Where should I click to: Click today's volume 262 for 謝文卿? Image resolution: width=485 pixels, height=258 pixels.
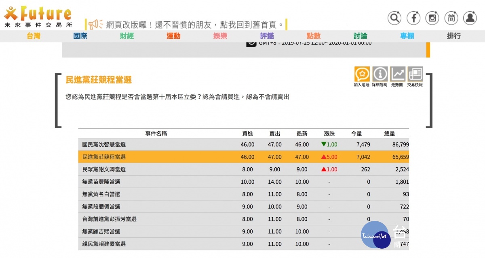pyautogui.click(x=365, y=169)
